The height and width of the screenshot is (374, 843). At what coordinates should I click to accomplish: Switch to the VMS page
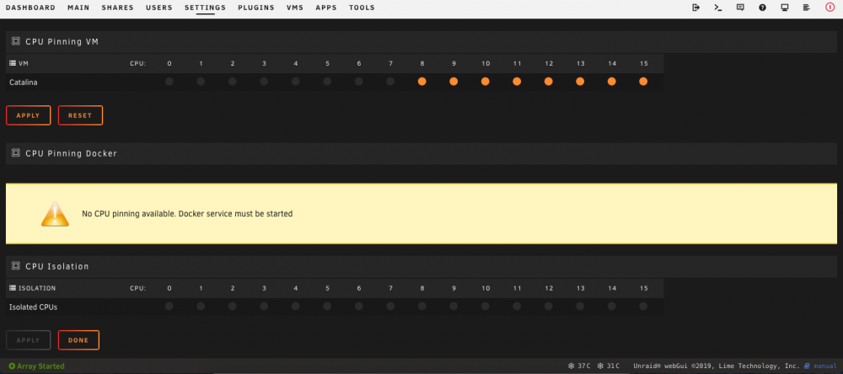click(x=295, y=8)
